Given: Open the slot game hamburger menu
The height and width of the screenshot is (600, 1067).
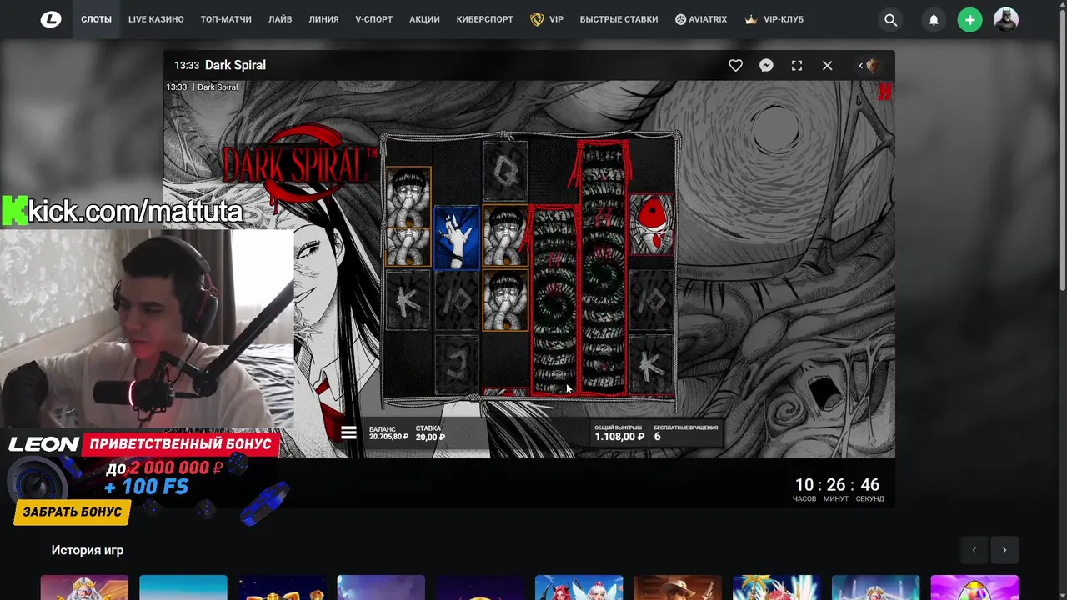Looking at the screenshot, I should [348, 432].
